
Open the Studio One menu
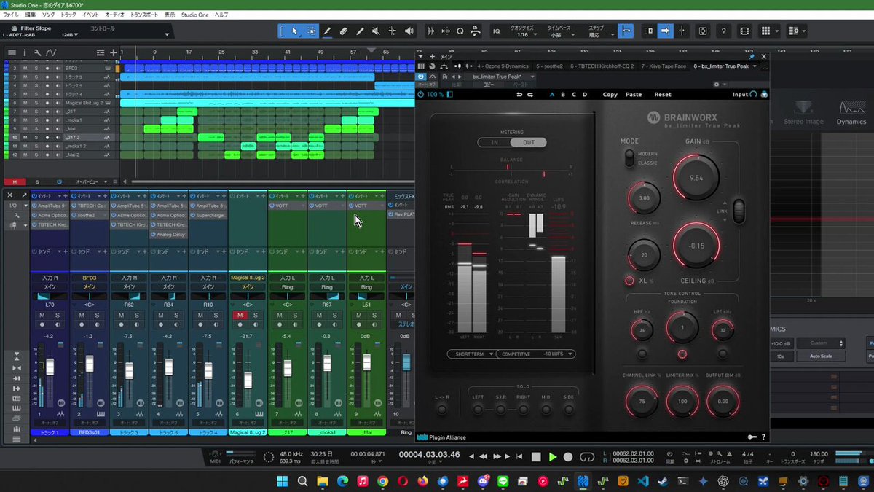coord(194,15)
